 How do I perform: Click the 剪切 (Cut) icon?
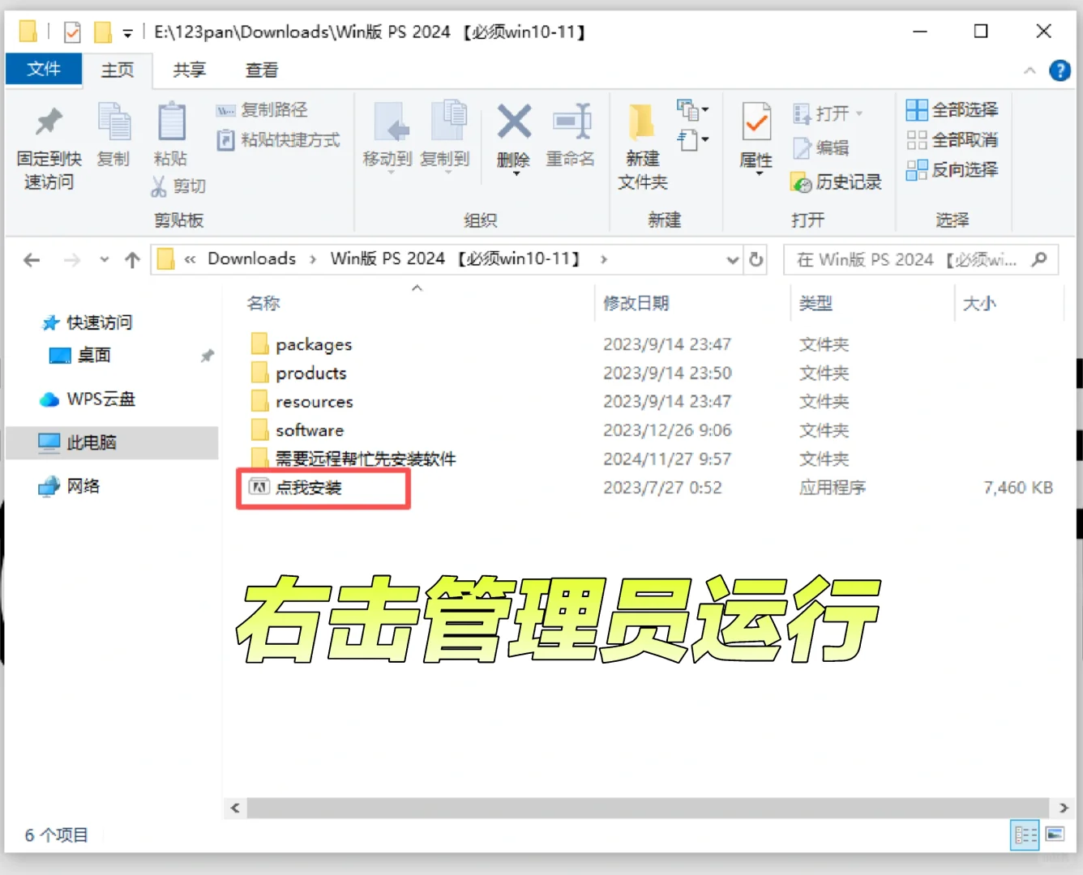coord(178,186)
